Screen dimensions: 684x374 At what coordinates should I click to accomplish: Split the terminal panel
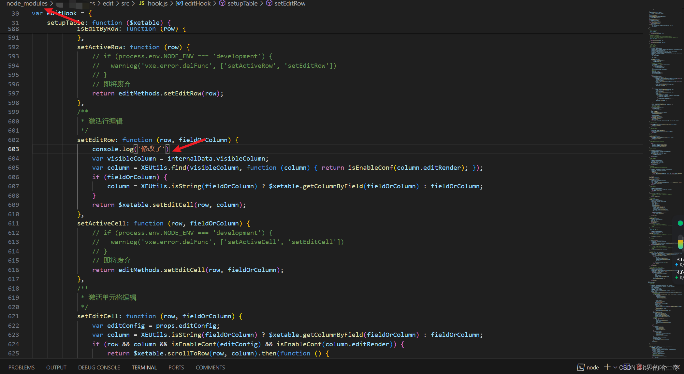(627, 367)
